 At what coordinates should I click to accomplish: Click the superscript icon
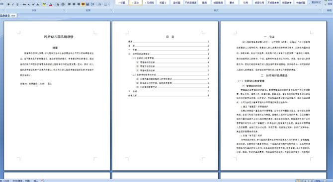(x=33, y=4)
